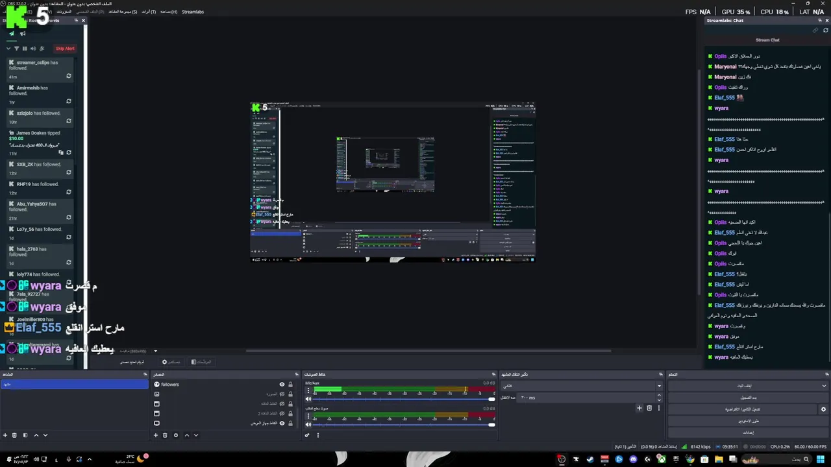Image resolution: width=831 pixels, height=467 pixels.
Task: Open transition properties three-dot menu
Action: pyautogui.click(x=658, y=408)
